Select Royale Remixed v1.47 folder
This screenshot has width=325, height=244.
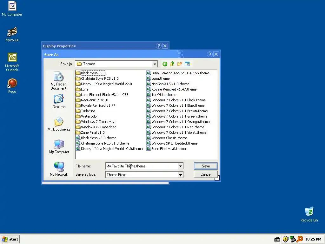click(x=96, y=105)
